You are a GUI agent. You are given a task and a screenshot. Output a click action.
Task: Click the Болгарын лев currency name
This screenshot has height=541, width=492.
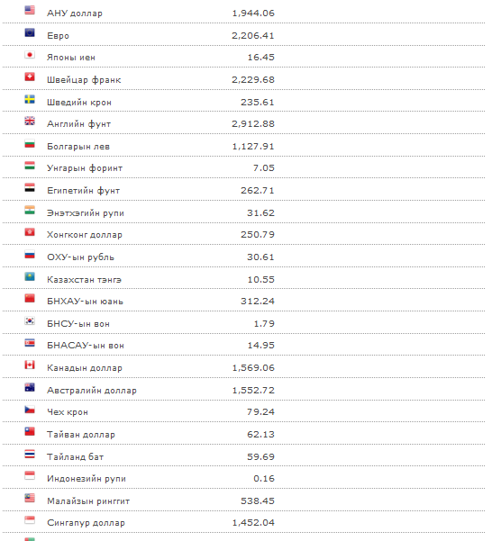click(78, 147)
